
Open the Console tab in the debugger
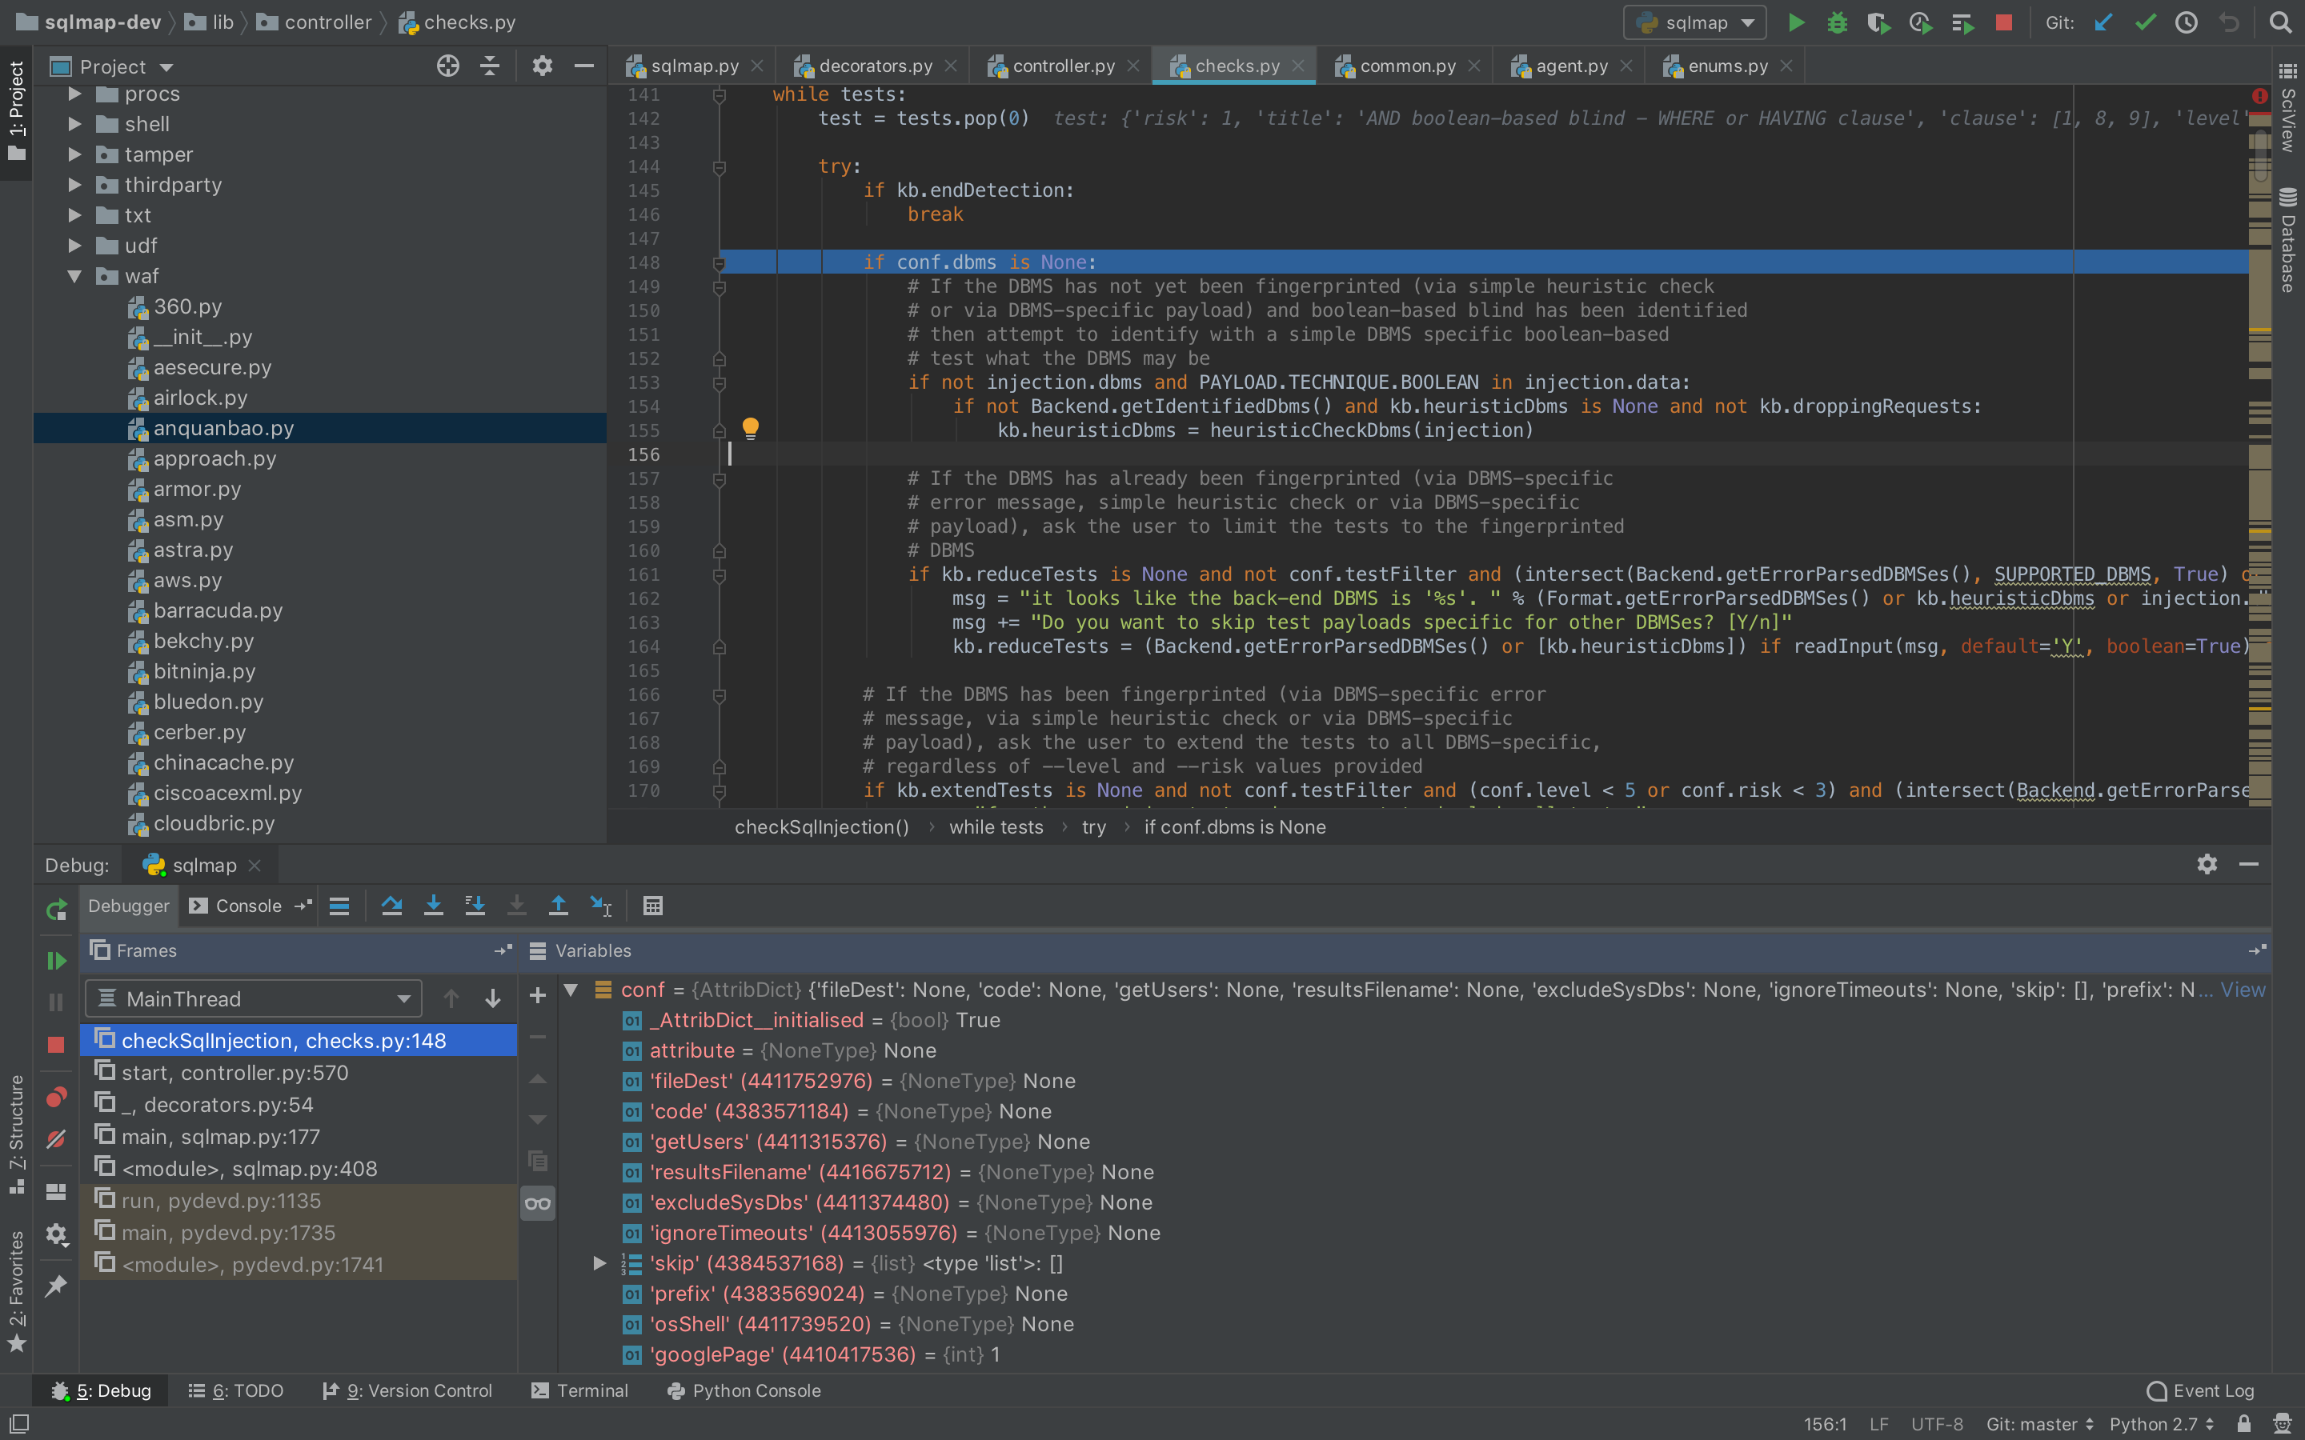[247, 906]
